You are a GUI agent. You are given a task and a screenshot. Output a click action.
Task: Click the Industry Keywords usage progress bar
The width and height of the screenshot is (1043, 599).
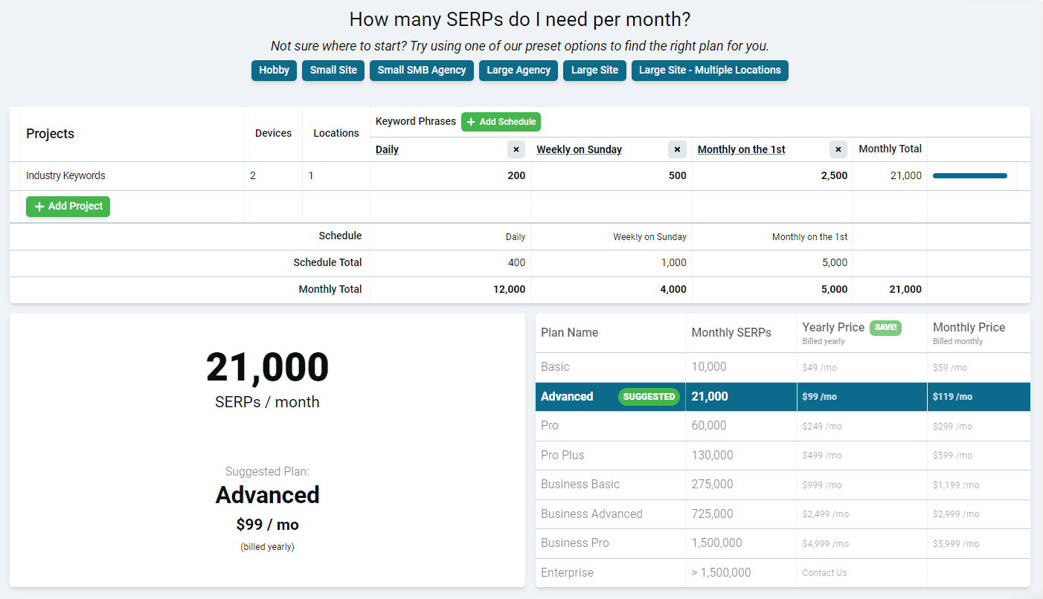pyautogui.click(x=969, y=176)
